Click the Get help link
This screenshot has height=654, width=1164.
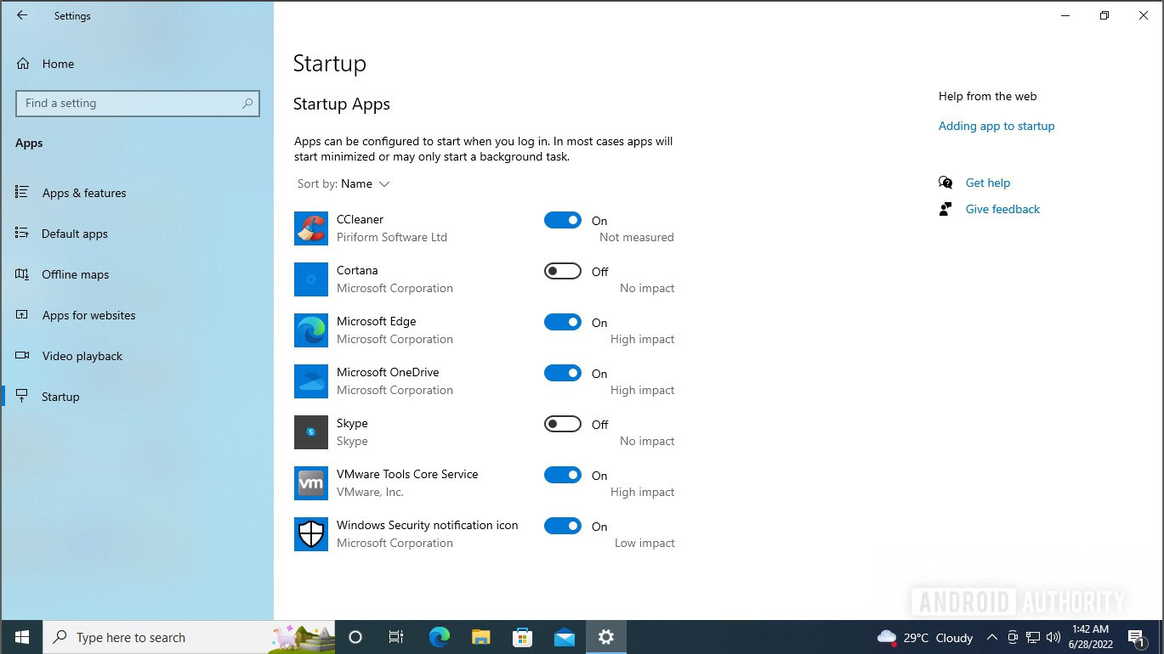988,183
